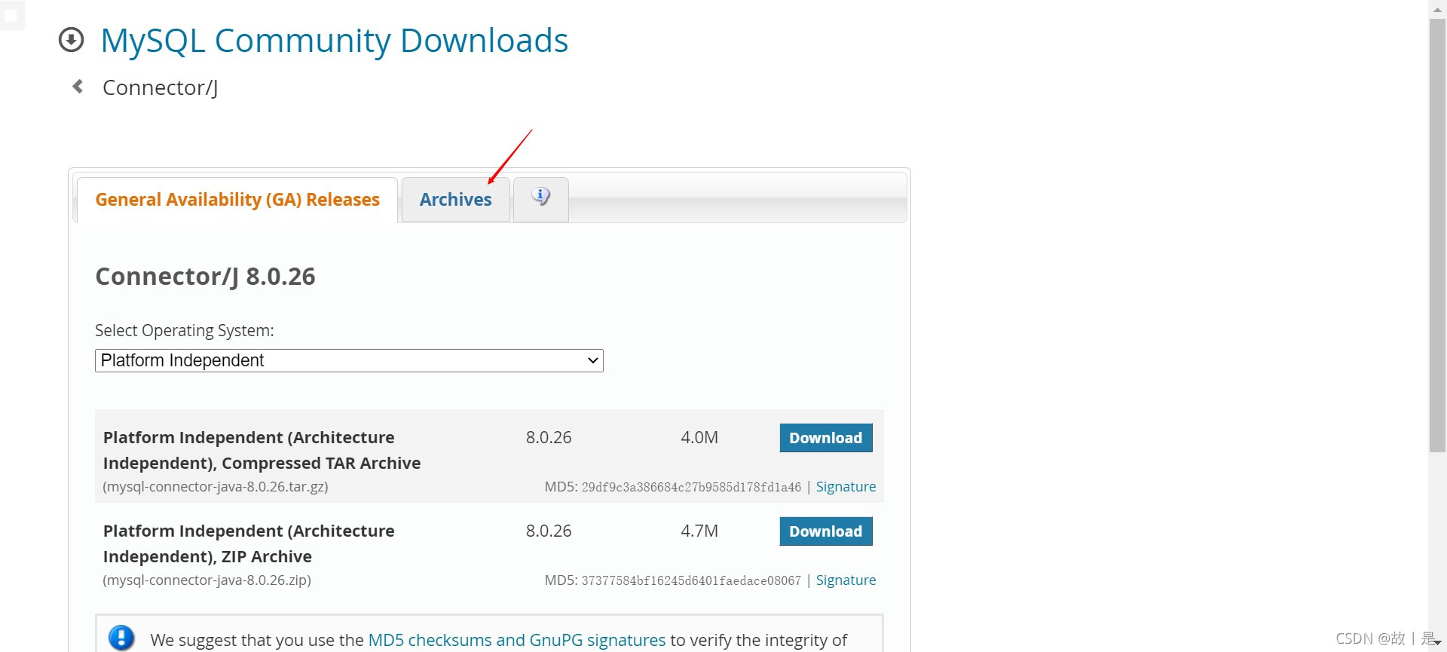Switch to the Archives tab
This screenshot has height=652, width=1447.
click(x=455, y=200)
